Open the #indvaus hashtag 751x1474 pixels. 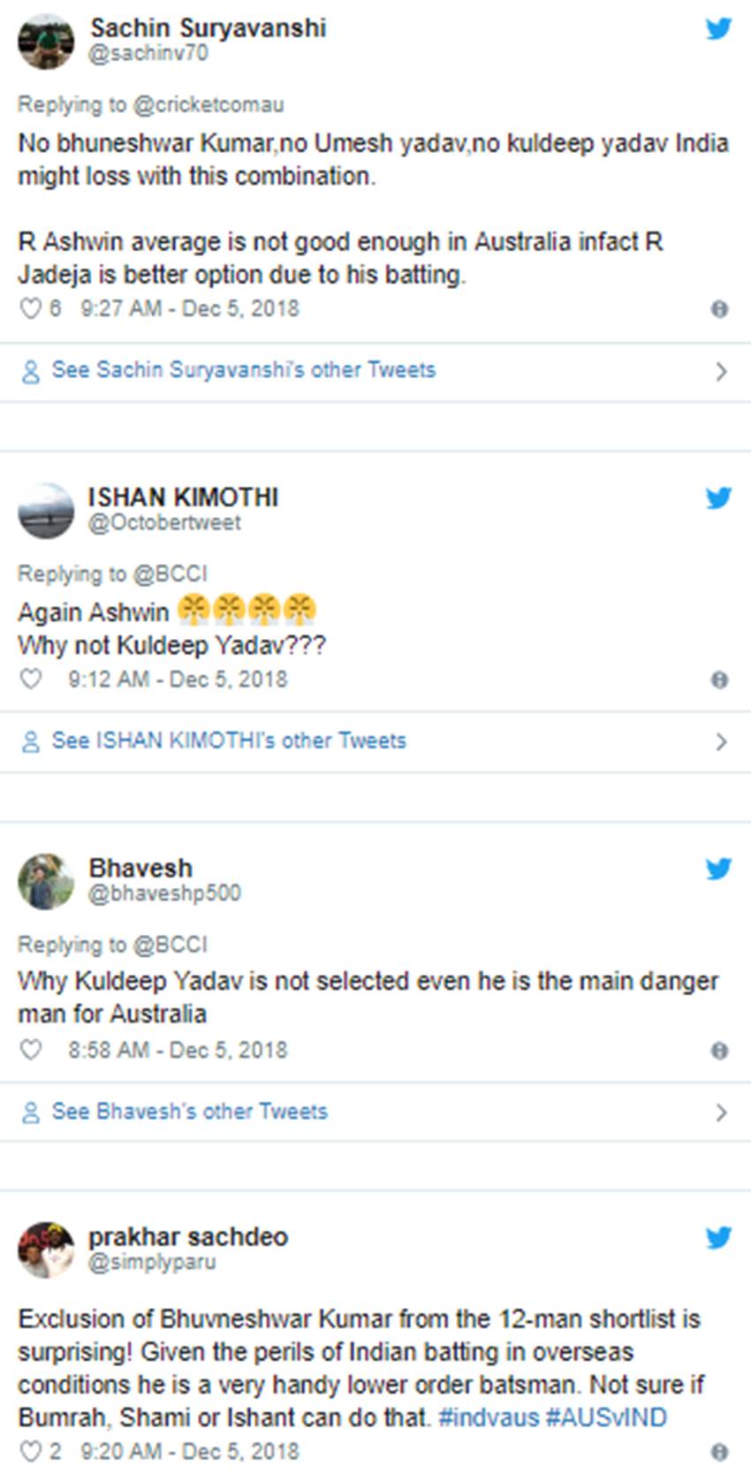point(488,1417)
